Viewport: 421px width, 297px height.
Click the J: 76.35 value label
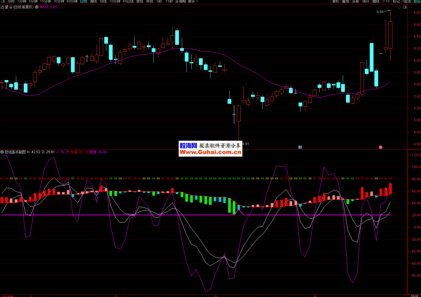coord(63,152)
